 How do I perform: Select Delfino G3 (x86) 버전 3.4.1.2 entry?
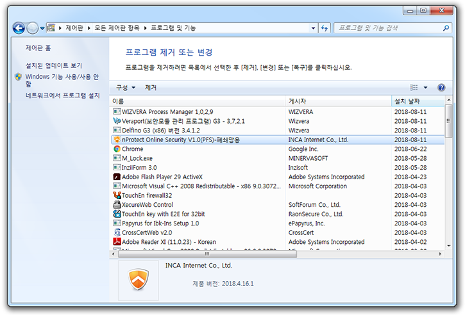[161, 130]
